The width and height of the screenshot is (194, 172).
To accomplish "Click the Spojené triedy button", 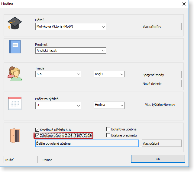I will (161, 75).
